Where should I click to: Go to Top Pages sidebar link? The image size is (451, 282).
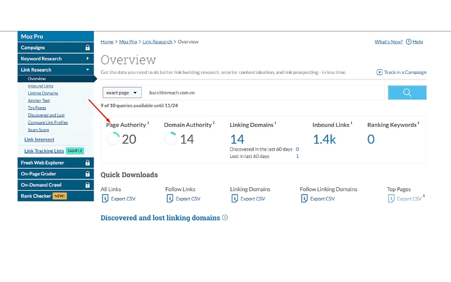37,108
